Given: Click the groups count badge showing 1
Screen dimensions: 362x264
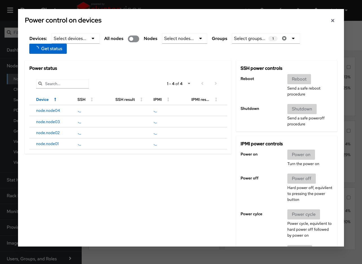Looking at the screenshot, I should [273, 39].
